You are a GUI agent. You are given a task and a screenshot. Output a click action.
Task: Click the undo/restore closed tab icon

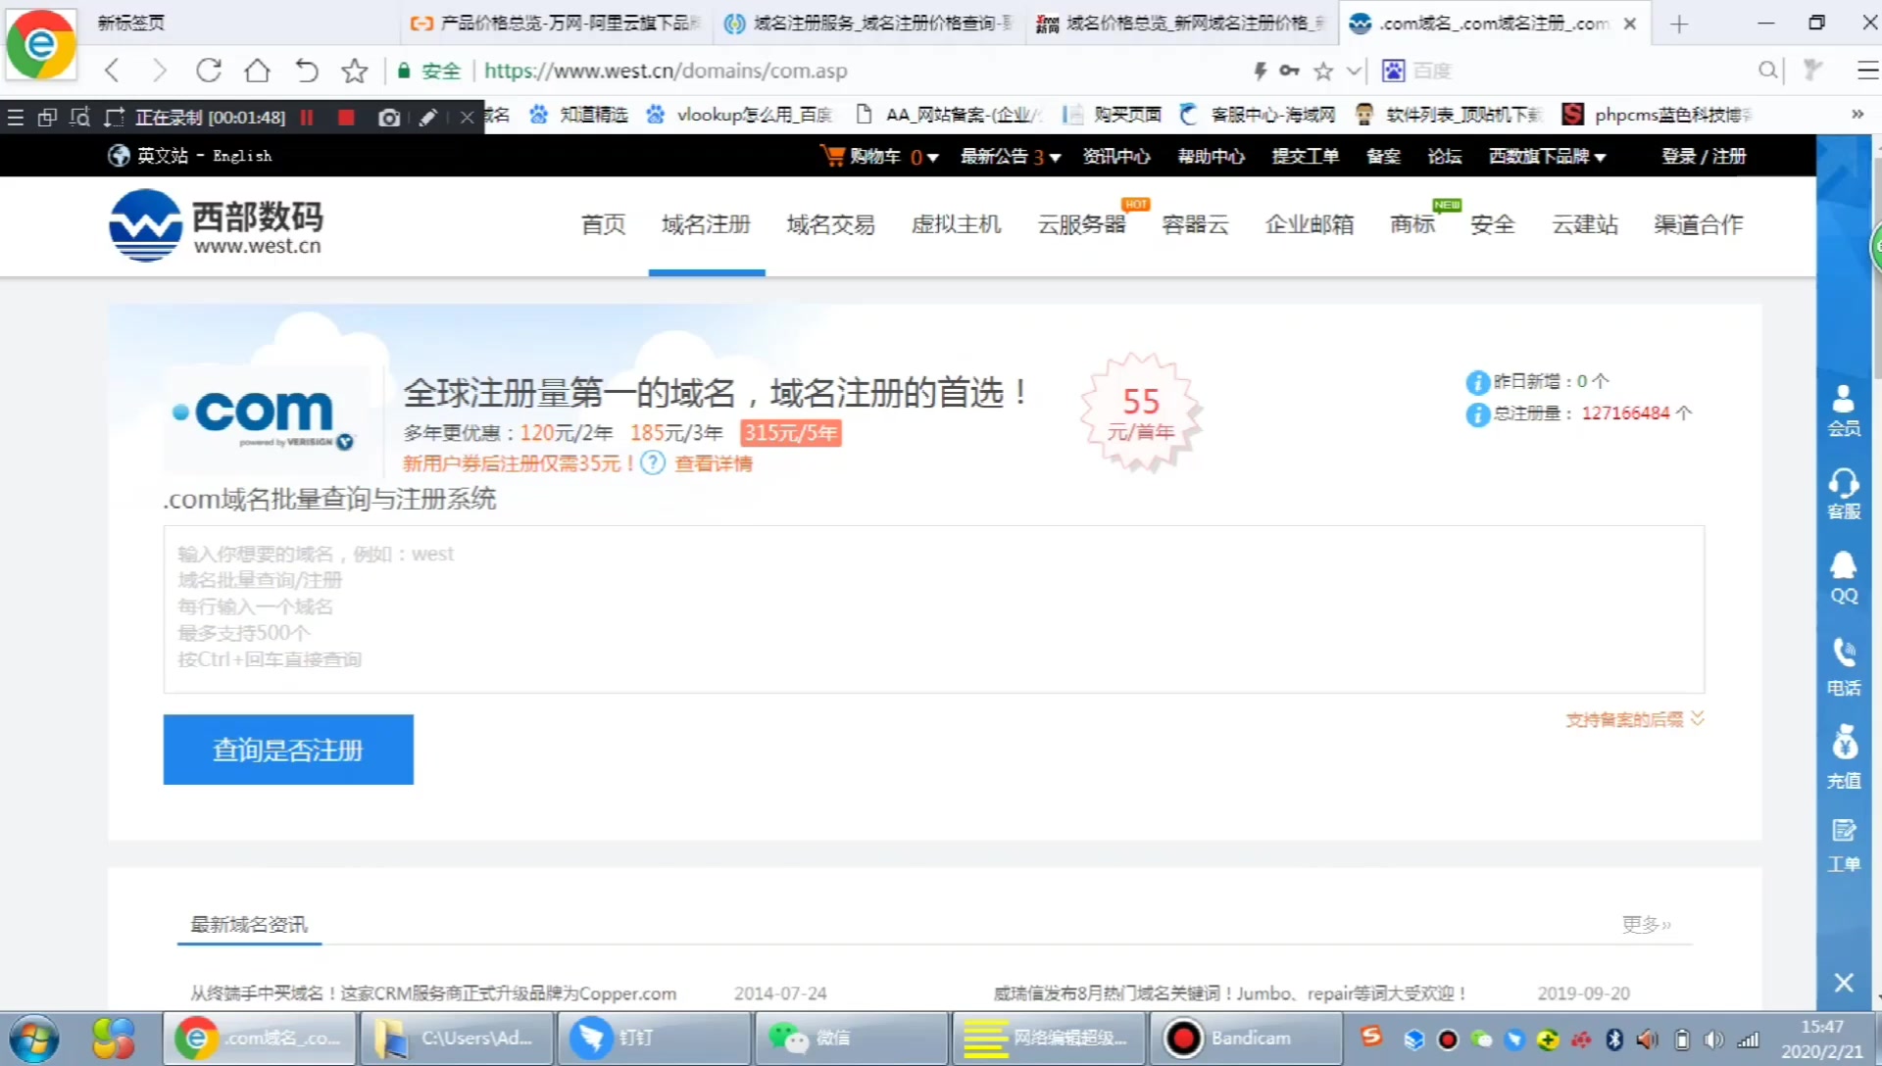307,71
